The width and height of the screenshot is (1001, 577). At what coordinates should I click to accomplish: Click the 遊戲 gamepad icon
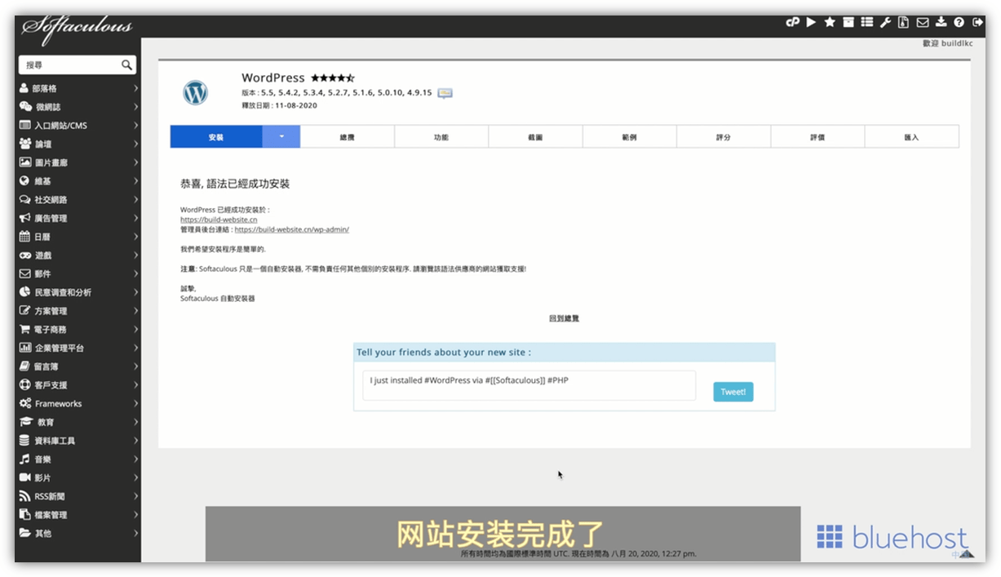coord(26,255)
